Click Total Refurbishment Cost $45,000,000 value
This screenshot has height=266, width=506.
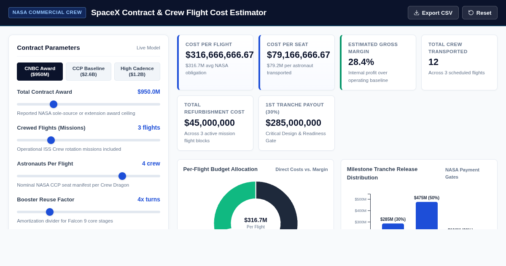coord(210,123)
